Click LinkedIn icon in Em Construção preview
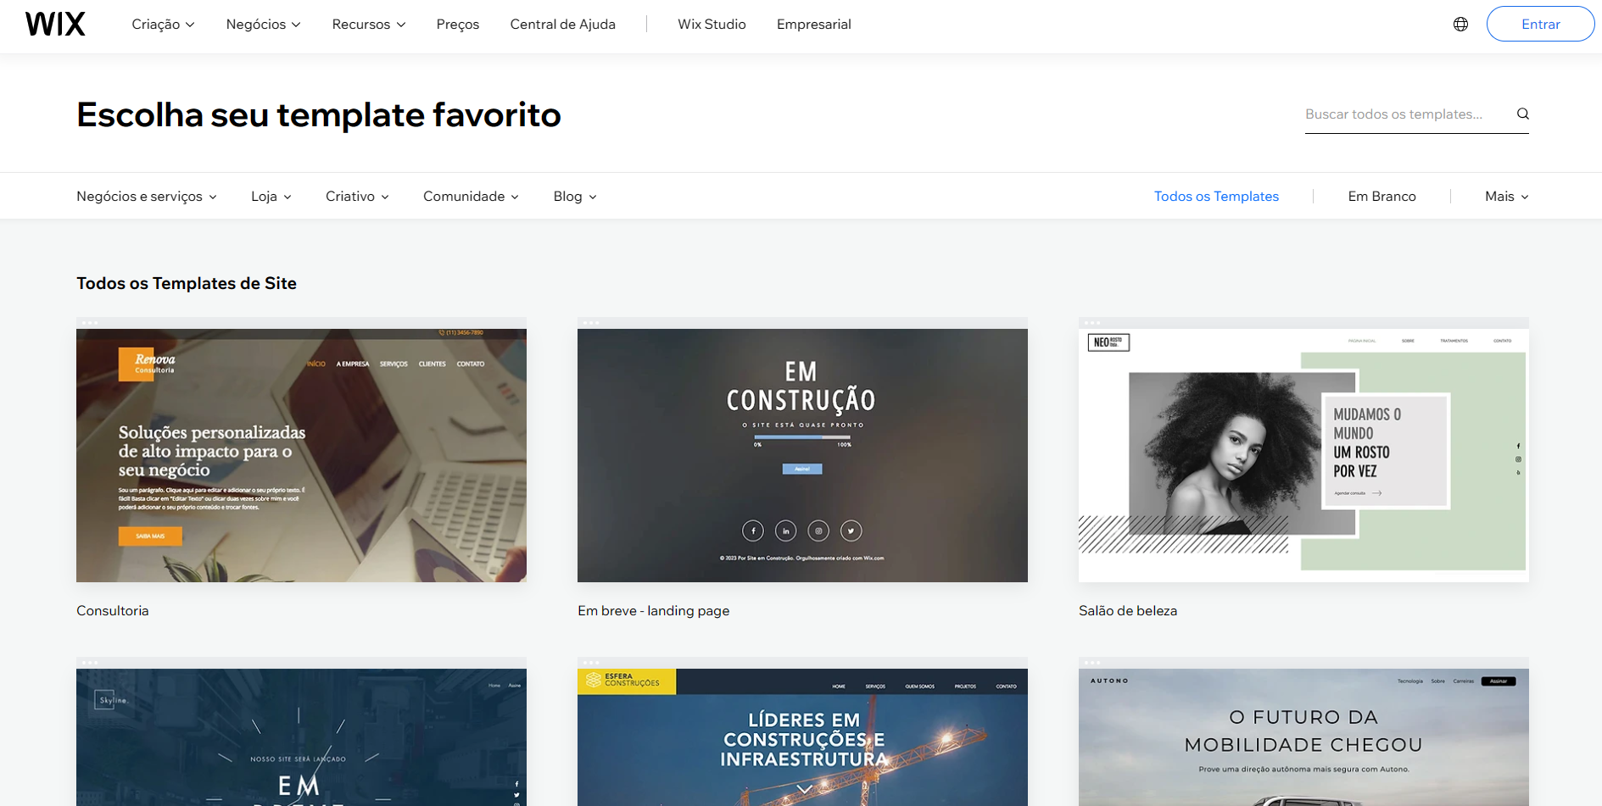The image size is (1602, 806). (786, 531)
